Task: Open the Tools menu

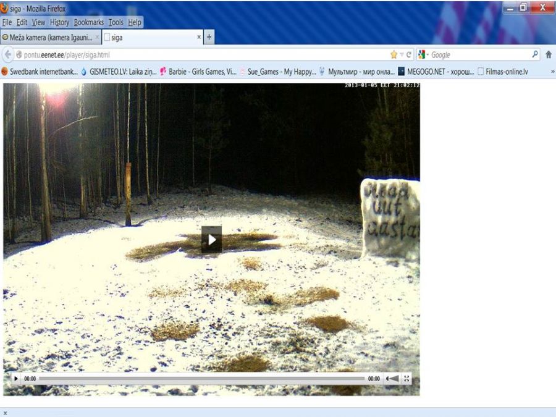Action: (116, 22)
